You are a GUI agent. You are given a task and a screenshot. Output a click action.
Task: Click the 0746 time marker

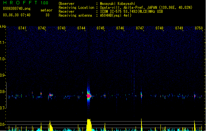tap(120, 28)
